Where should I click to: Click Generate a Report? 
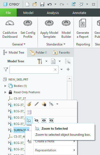point(83,29)
